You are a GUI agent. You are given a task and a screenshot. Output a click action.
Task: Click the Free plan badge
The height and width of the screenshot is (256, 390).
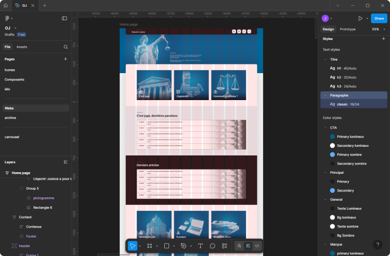tap(22, 35)
